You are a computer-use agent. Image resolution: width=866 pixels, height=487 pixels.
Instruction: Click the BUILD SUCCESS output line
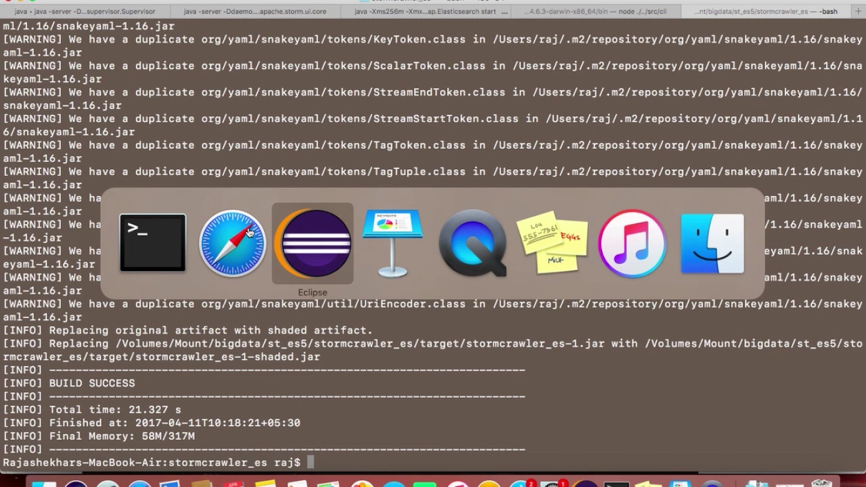pyautogui.click(x=69, y=383)
